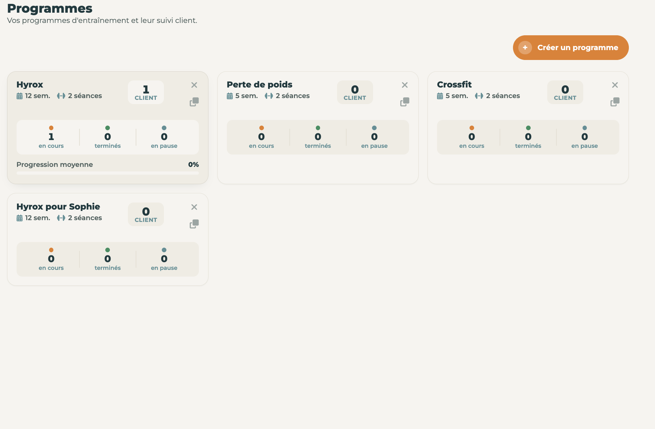Select 'en cours' stat on Hyrox pour Sophie
The width and height of the screenshot is (655, 429).
coord(51,259)
